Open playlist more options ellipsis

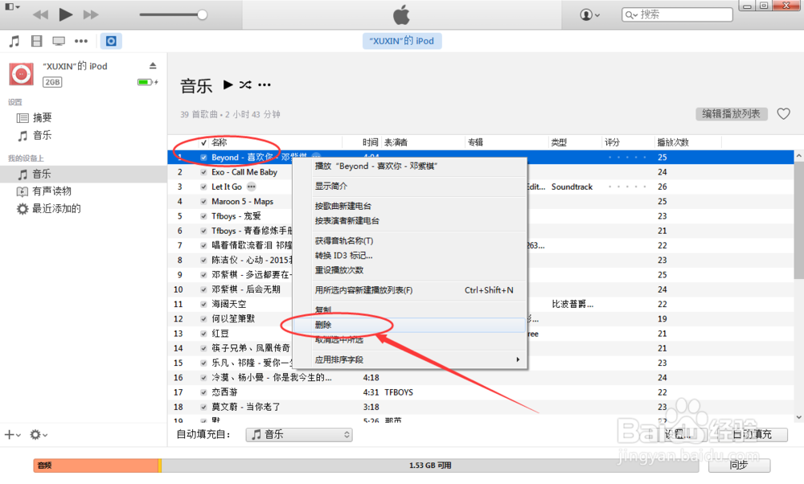(264, 85)
